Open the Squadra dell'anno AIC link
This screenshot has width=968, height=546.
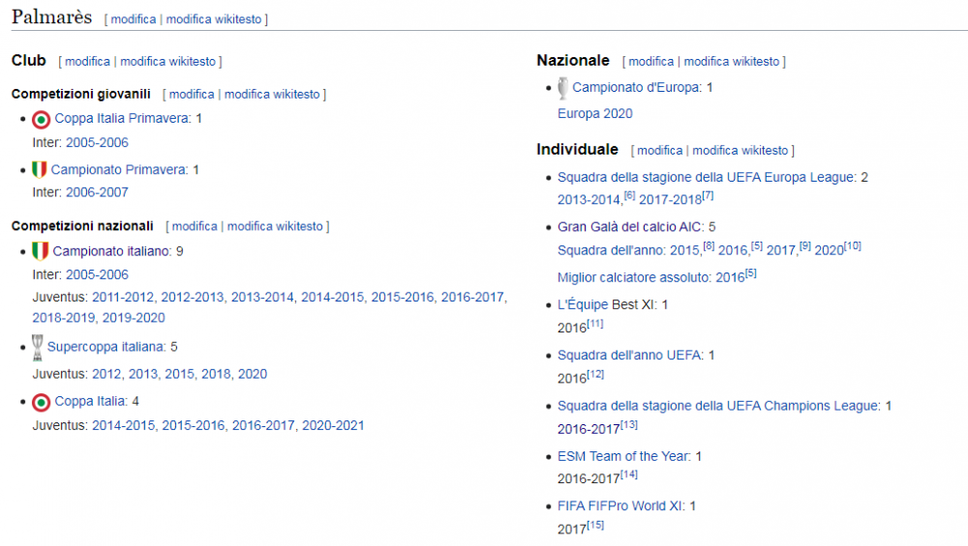tap(610, 250)
